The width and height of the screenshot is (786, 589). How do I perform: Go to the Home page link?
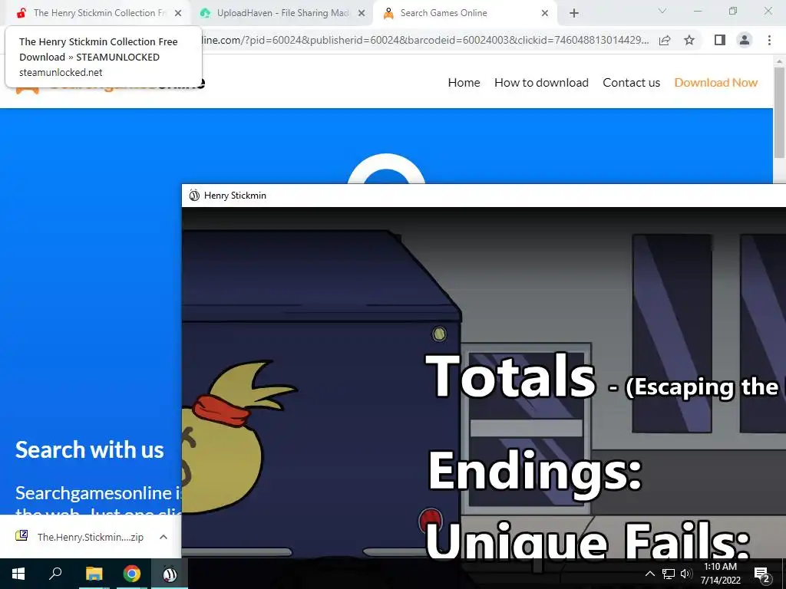pyautogui.click(x=464, y=83)
